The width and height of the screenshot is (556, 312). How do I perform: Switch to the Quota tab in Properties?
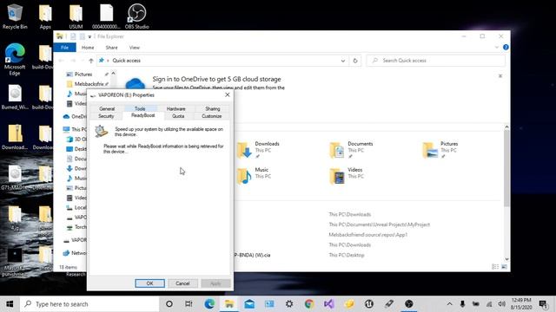pyautogui.click(x=178, y=116)
